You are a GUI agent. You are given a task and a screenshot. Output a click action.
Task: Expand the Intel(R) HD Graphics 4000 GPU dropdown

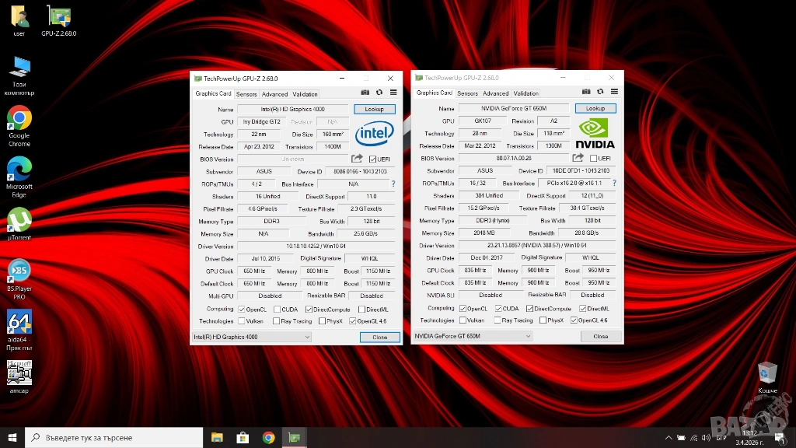click(251, 337)
